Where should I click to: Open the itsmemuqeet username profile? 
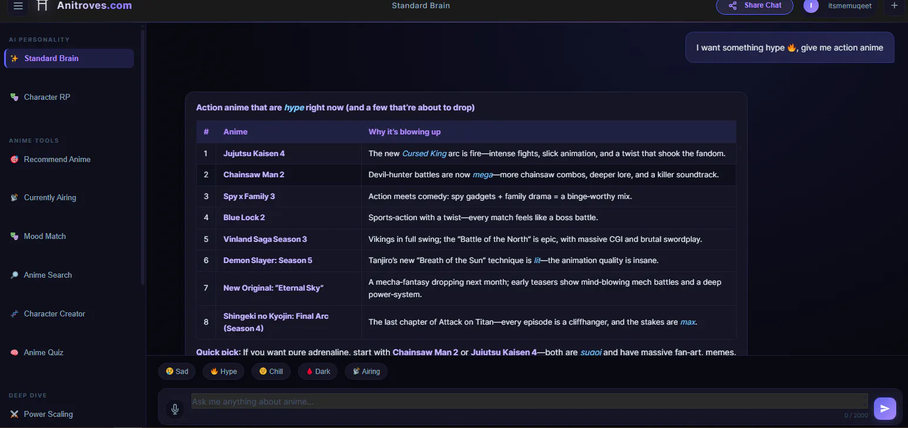[849, 6]
